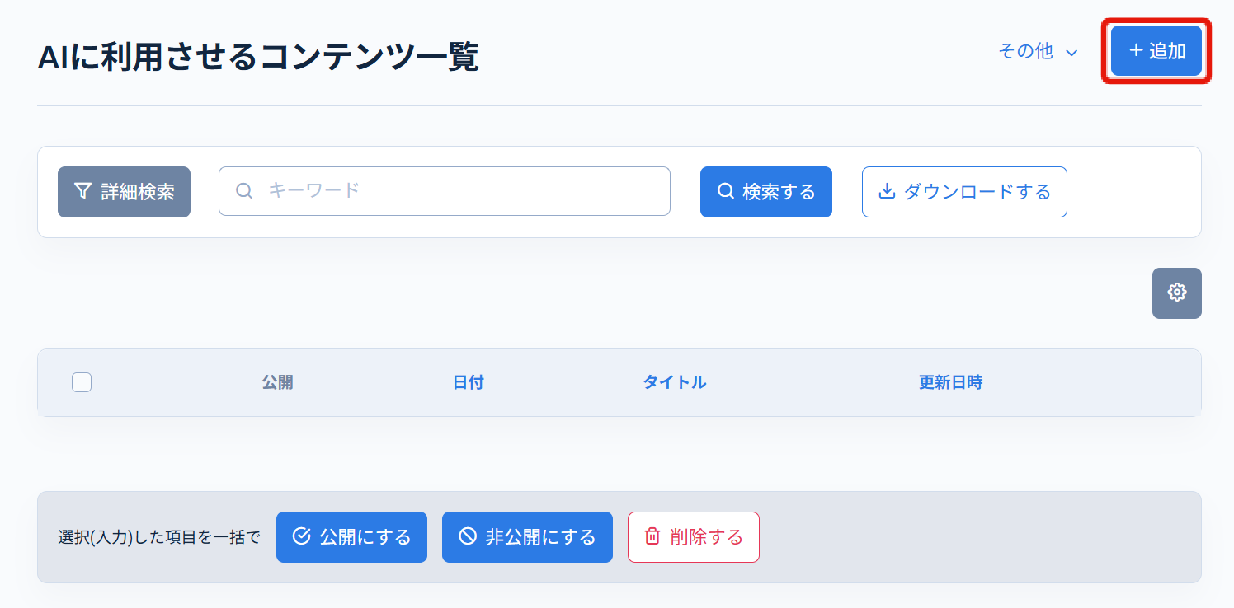
Task: Open the table settings gear icon
Action: (1176, 292)
